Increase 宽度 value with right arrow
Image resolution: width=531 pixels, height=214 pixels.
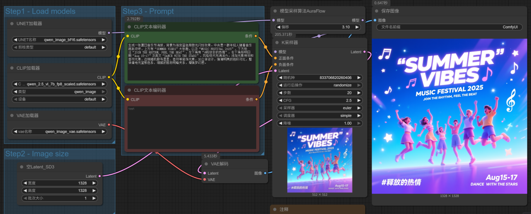tap(94, 183)
